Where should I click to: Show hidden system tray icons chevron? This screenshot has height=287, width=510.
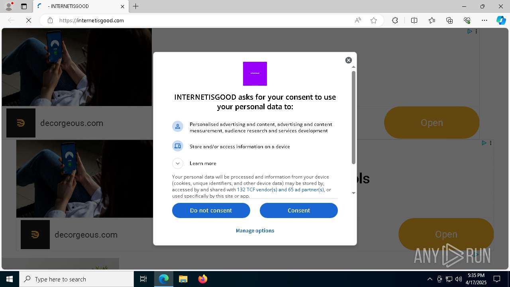click(x=430, y=279)
